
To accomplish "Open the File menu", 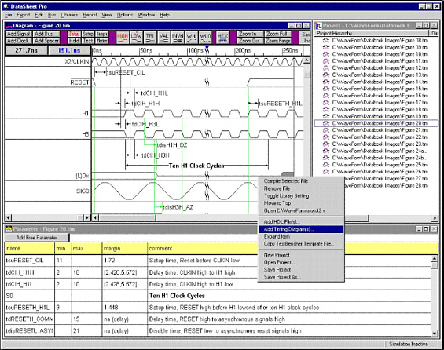I will coord(9,15).
